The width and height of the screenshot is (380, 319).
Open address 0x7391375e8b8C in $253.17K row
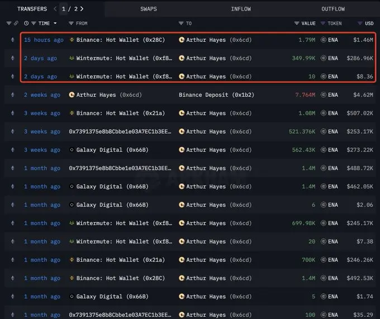(120, 132)
